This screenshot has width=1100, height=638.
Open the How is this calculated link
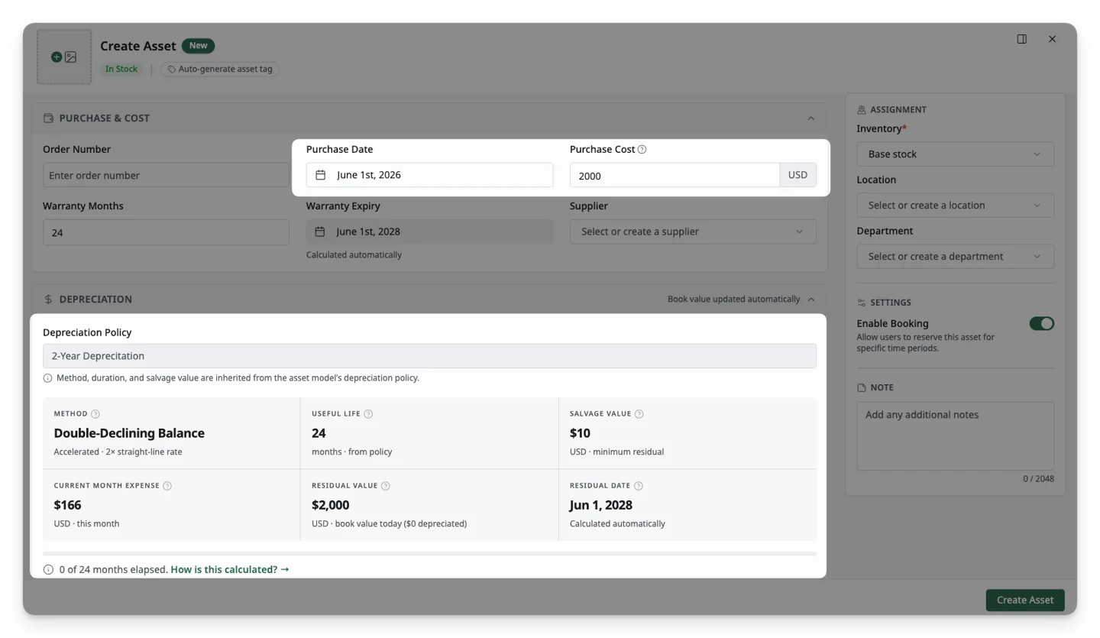pyautogui.click(x=230, y=569)
